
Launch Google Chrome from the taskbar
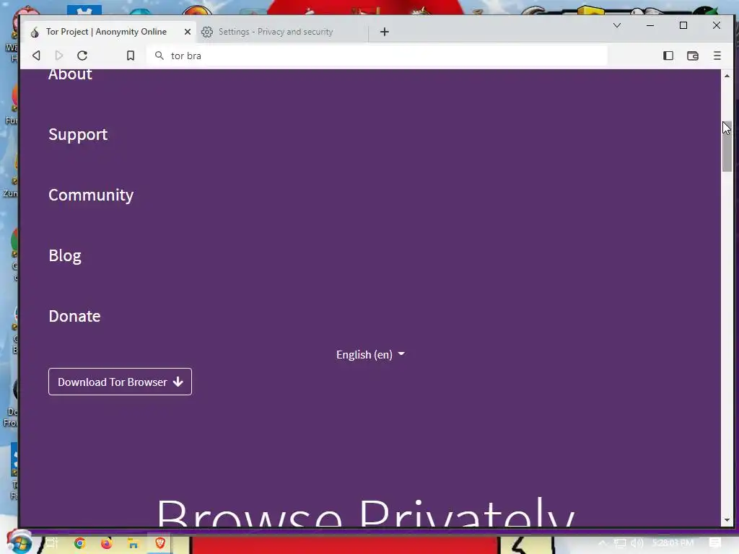click(x=79, y=543)
